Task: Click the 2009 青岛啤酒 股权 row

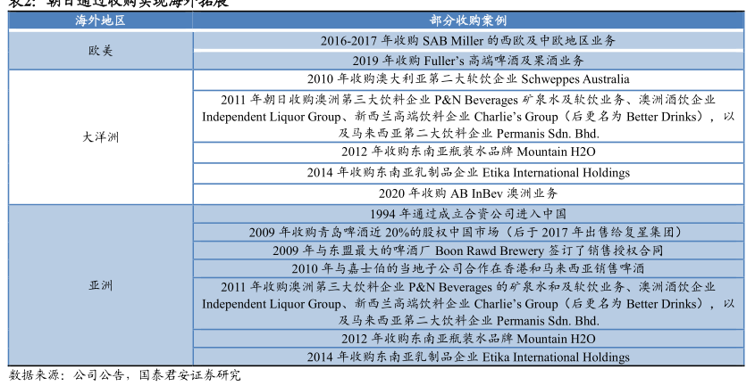Action: [468, 232]
